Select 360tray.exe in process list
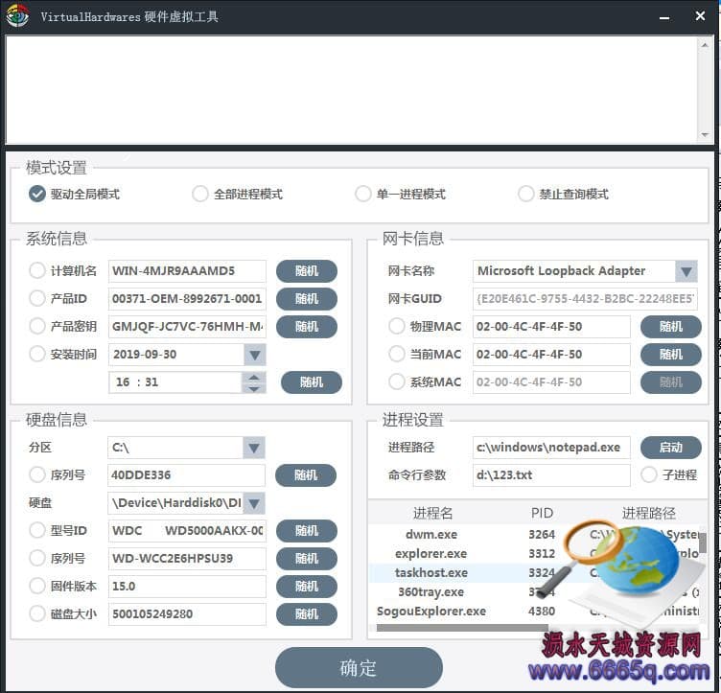The width and height of the screenshot is (721, 693). [x=430, y=592]
